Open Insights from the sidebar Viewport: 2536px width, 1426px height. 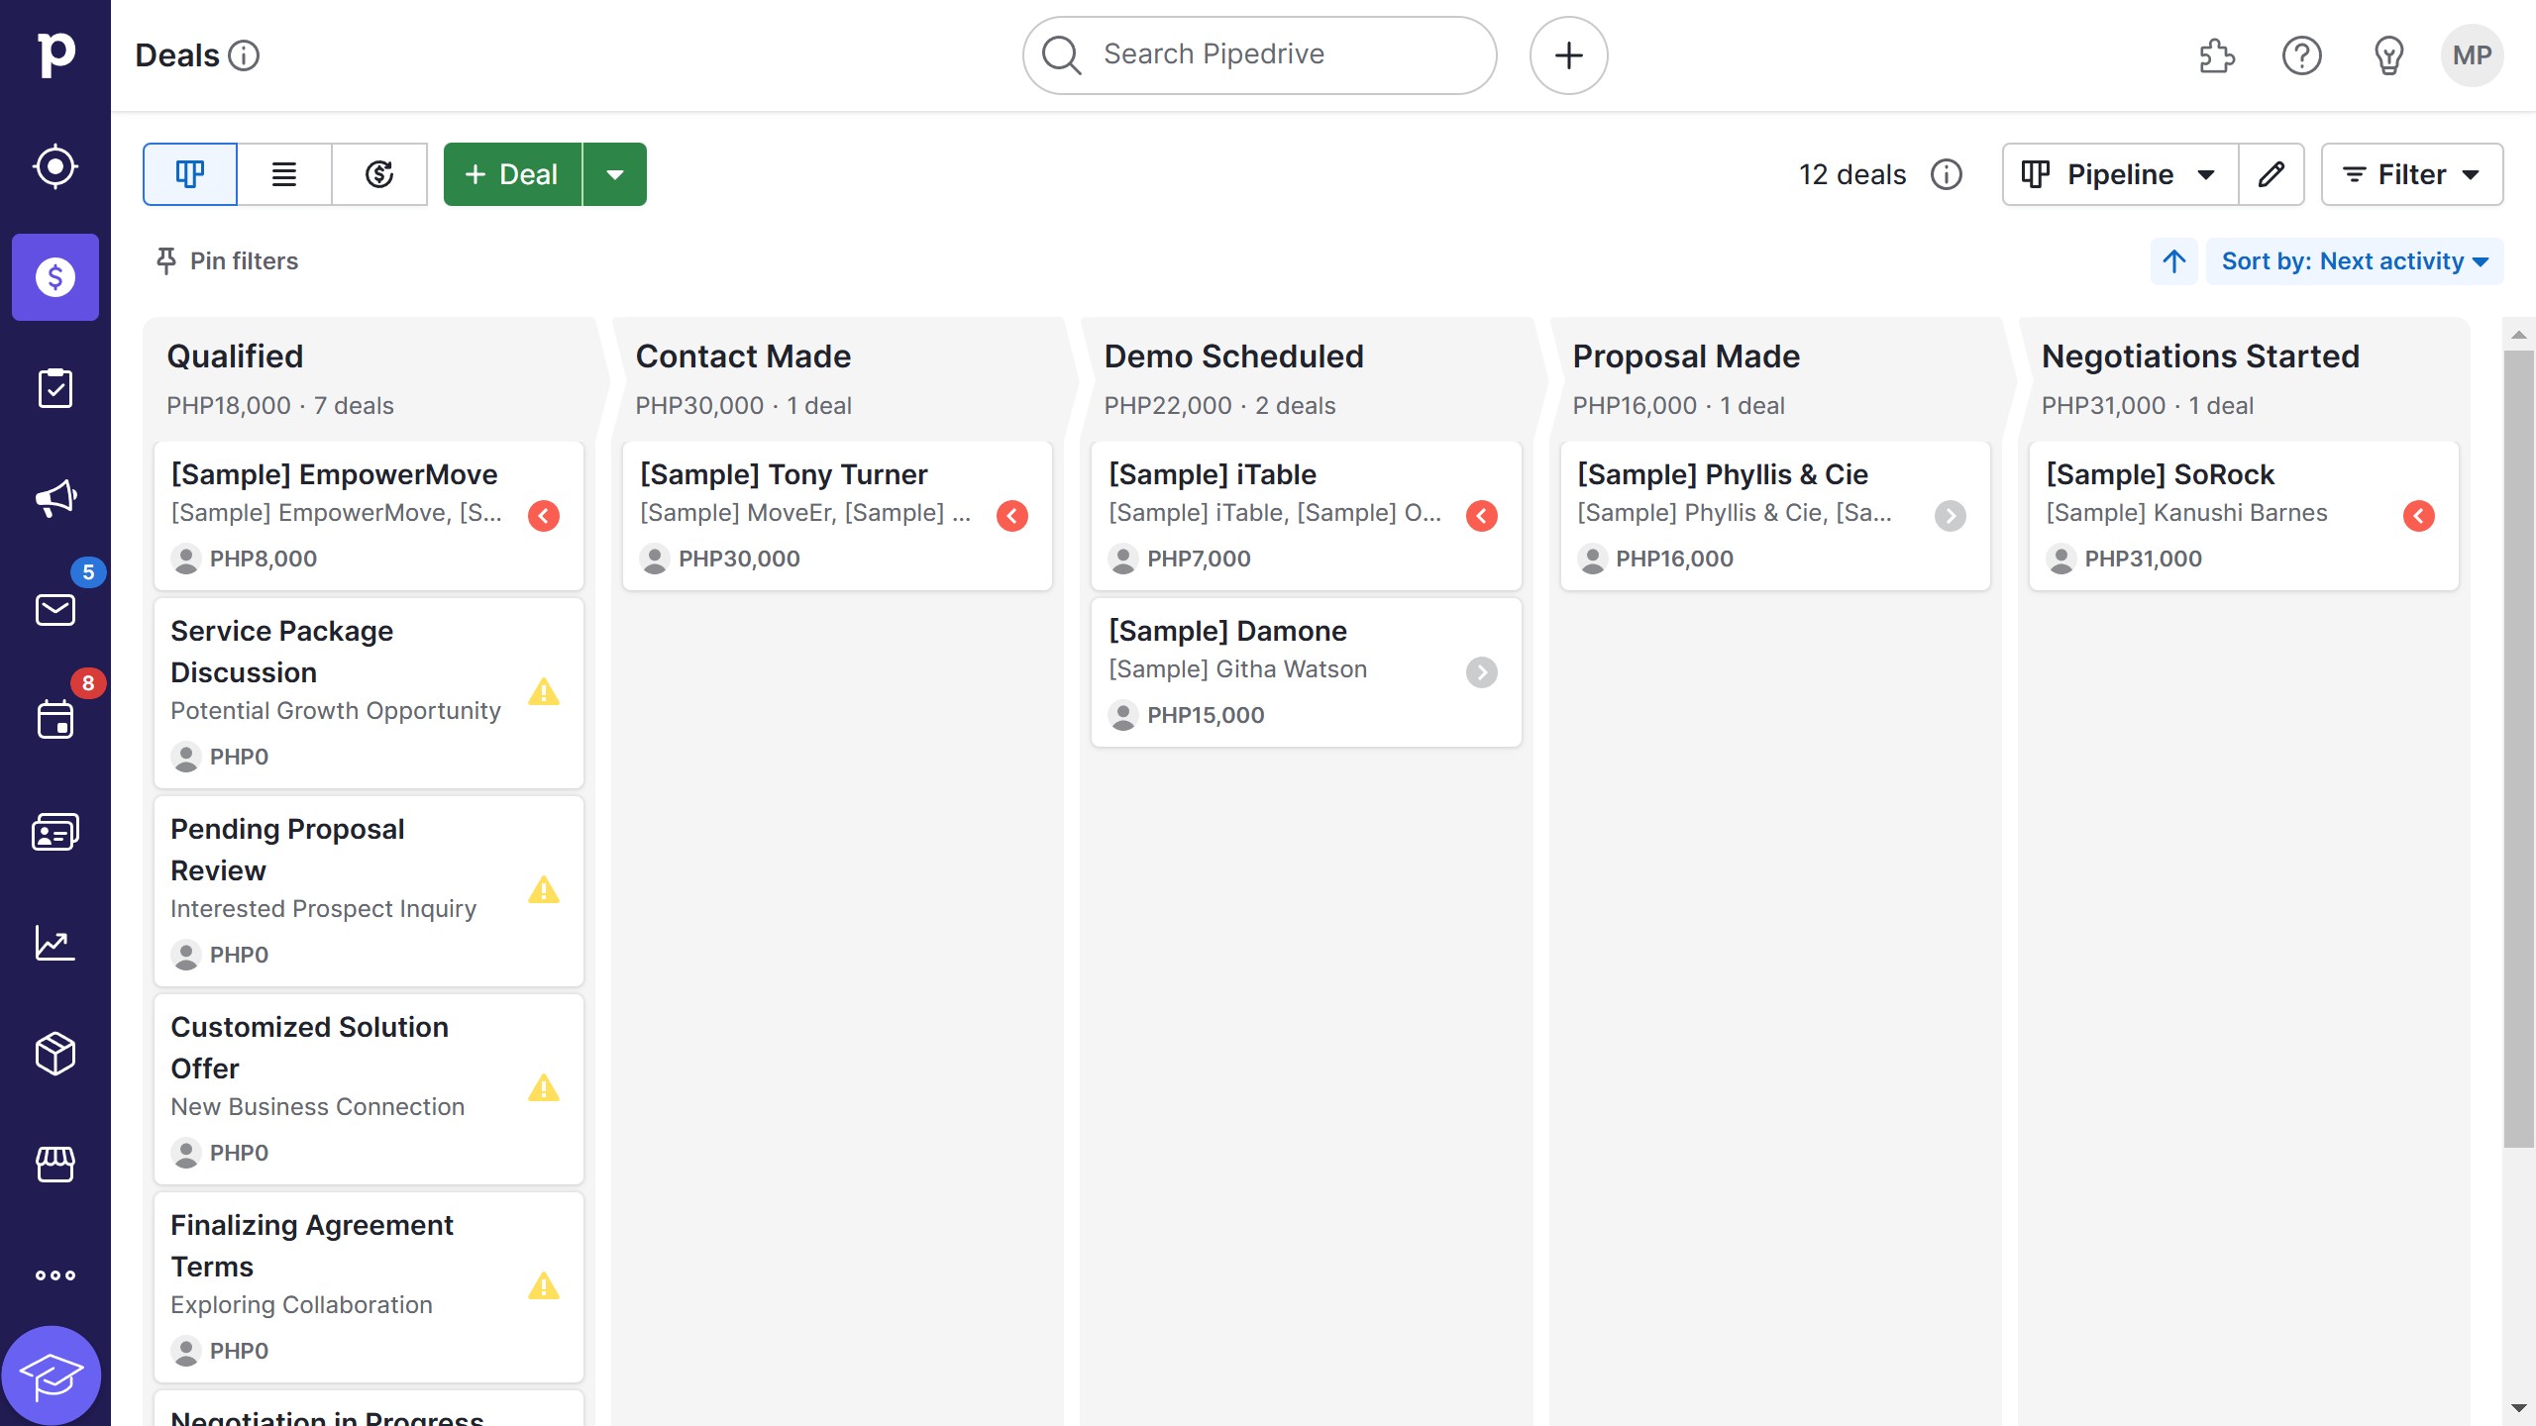(54, 942)
